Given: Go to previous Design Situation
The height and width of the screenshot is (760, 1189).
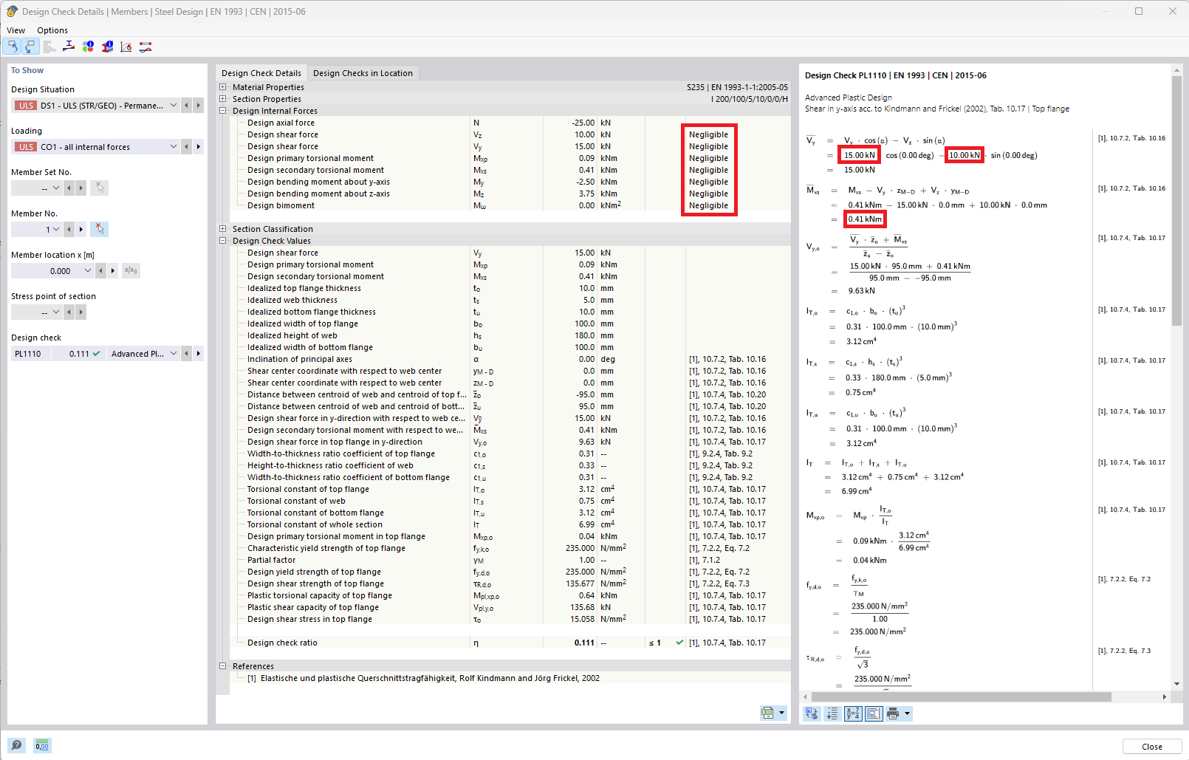Looking at the screenshot, I should [x=186, y=106].
